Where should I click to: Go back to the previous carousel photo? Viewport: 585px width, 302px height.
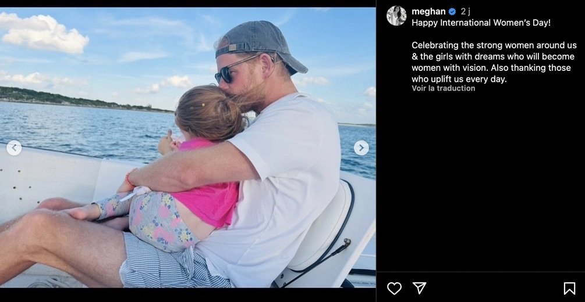(14, 148)
